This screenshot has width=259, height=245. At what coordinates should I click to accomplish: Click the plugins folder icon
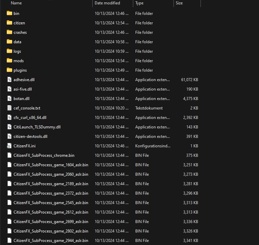9,70
